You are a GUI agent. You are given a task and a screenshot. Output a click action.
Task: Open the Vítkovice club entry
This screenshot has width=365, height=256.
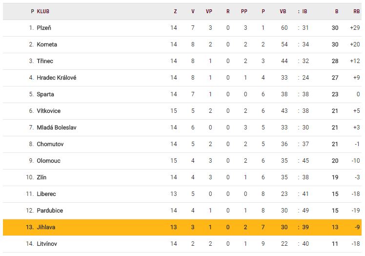point(48,111)
